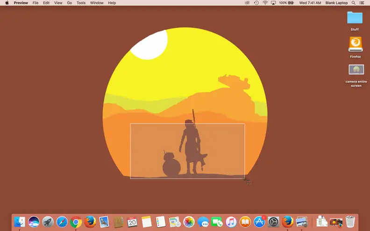Open the Dock's Firefox icon beside System Preferences
Image resolution: width=370 pixels, height=231 pixels.
287,222
